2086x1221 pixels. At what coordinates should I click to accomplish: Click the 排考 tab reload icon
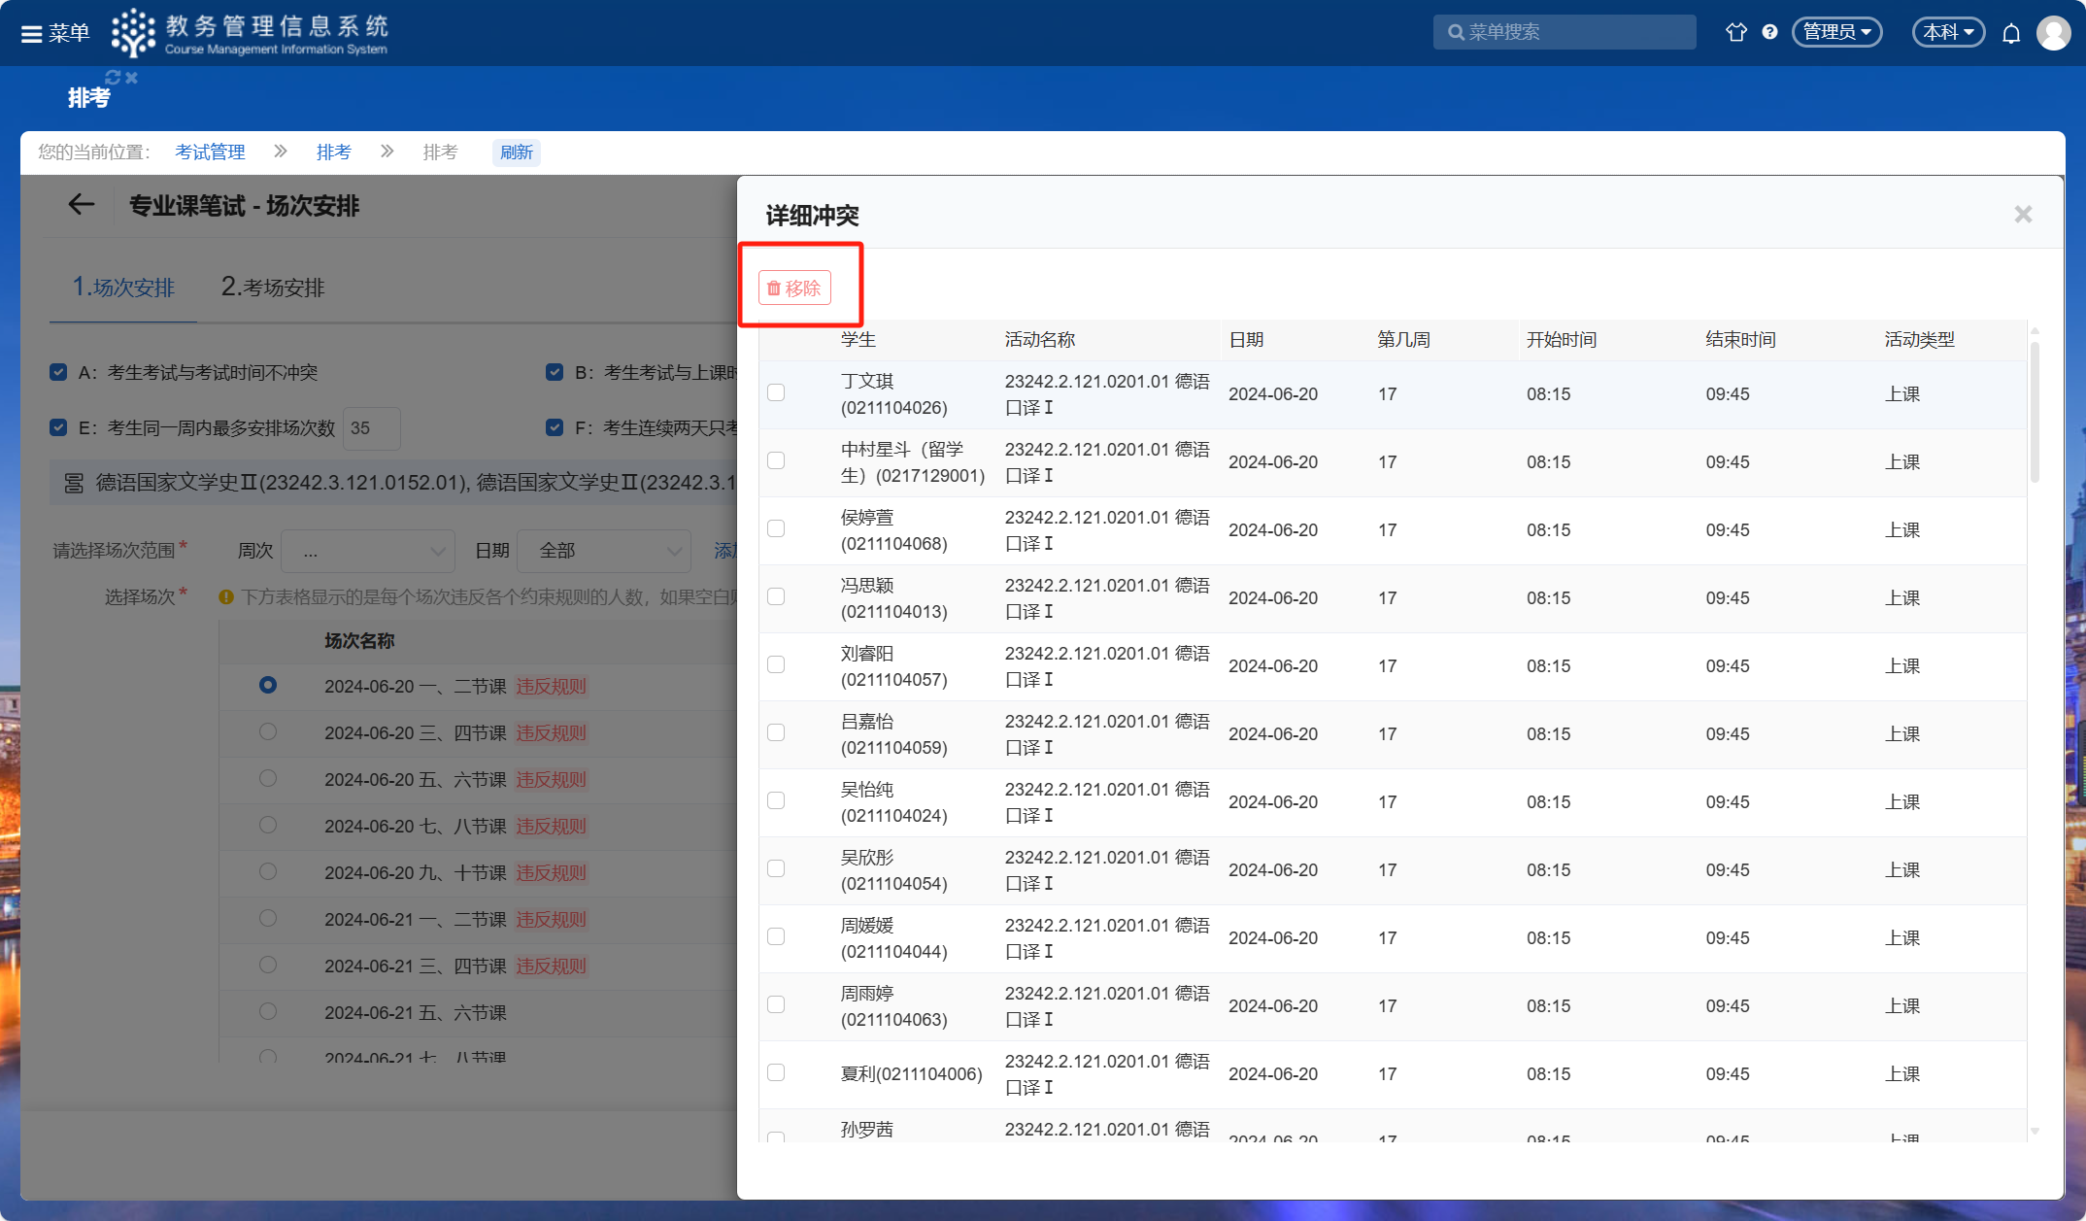click(113, 77)
